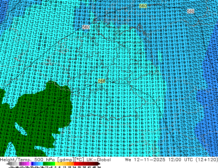Click the "(12+120)" forecast hour text
The height and width of the screenshot is (168, 218).
(207, 160)
